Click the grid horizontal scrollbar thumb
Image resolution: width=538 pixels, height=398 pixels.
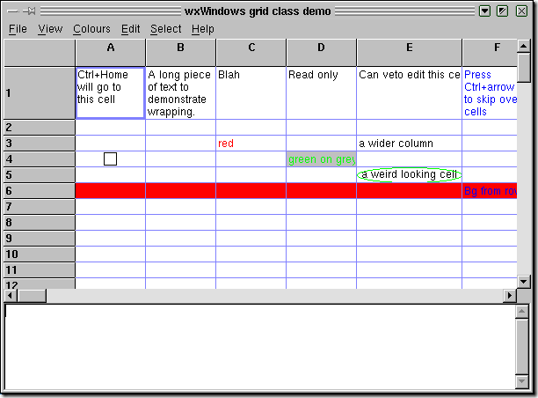[32, 296]
